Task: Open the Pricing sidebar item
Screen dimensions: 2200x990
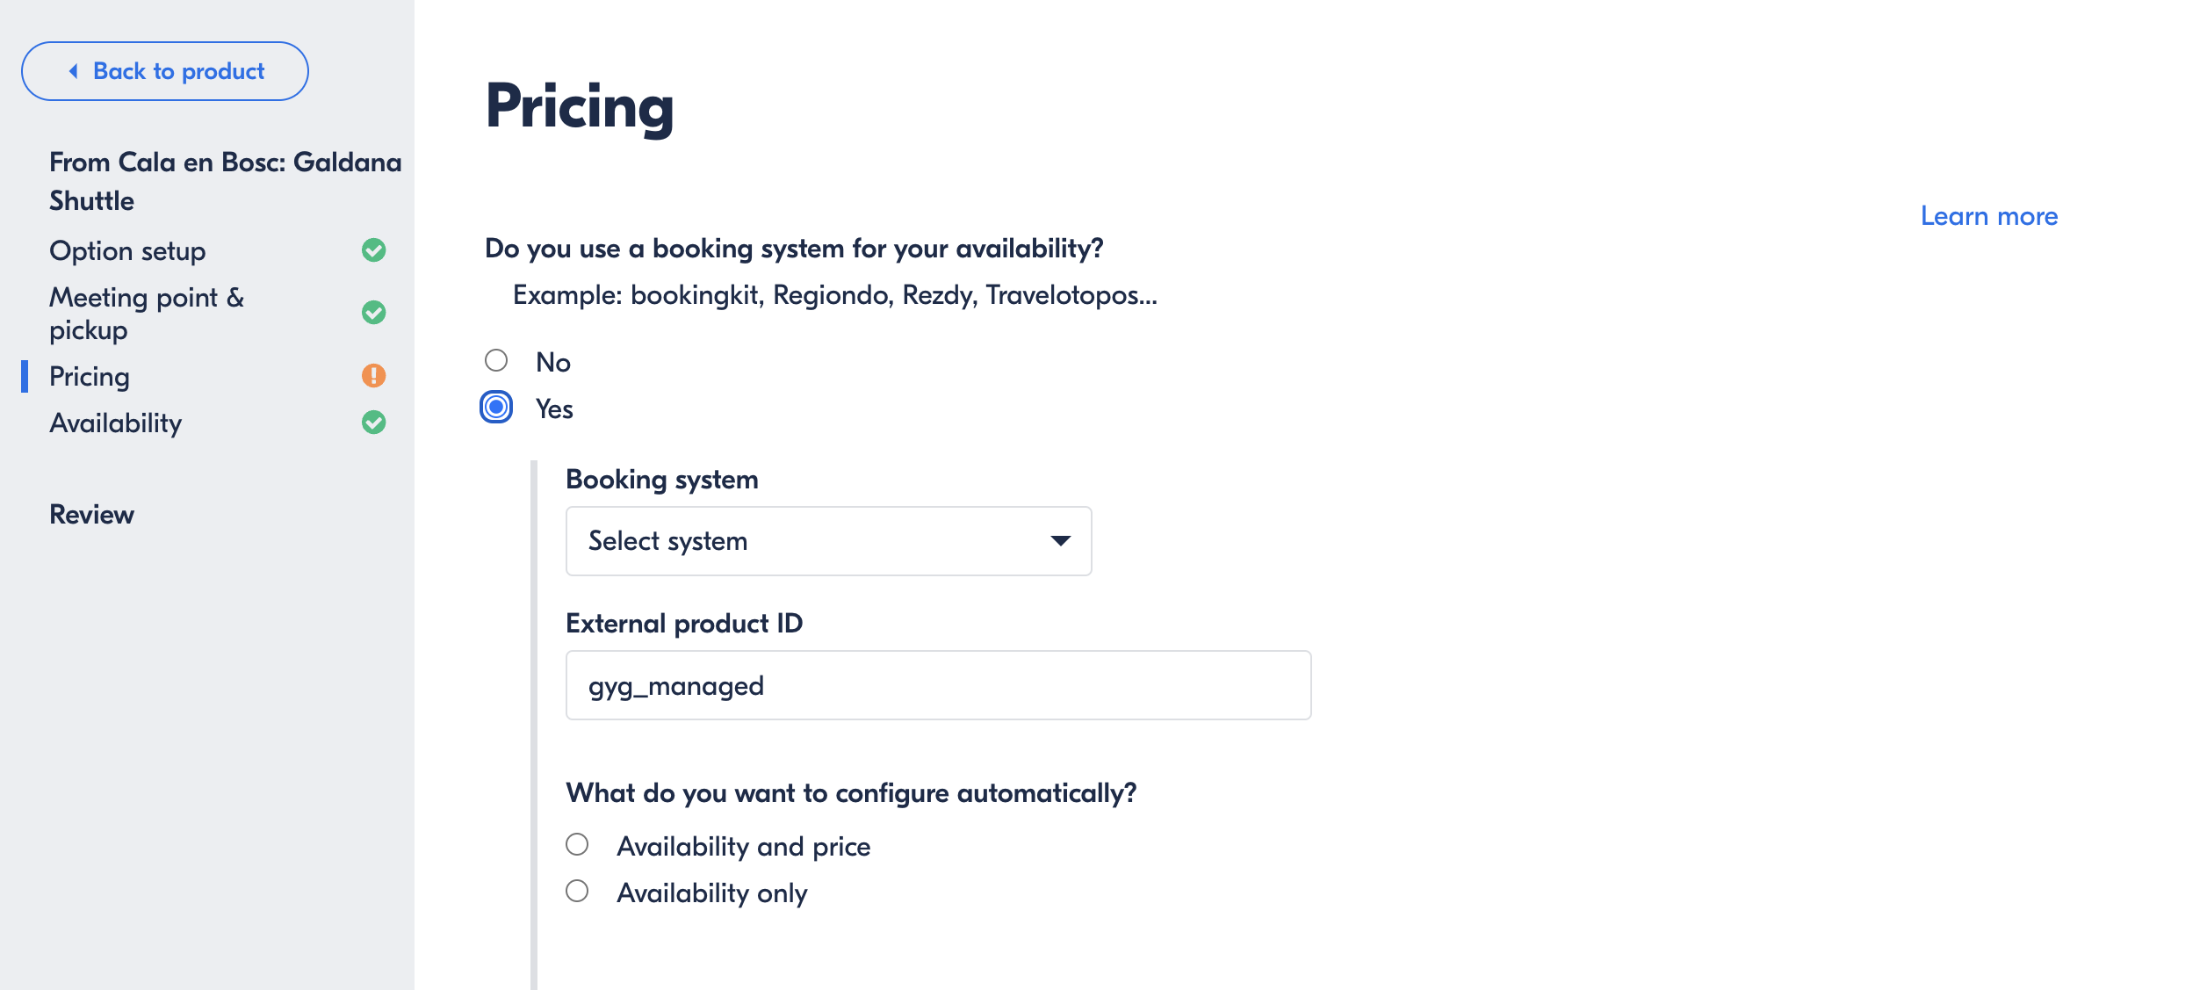Action: [x=90, y=377]
